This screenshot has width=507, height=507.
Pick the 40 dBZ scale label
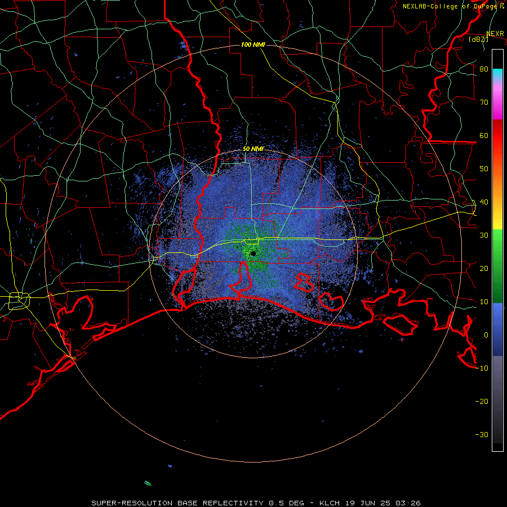[x=484, y=202]
